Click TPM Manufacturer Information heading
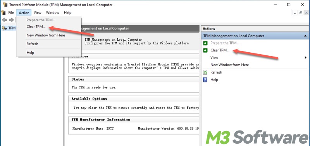Screen dimensions: 310x146 (x=101, y=120)
